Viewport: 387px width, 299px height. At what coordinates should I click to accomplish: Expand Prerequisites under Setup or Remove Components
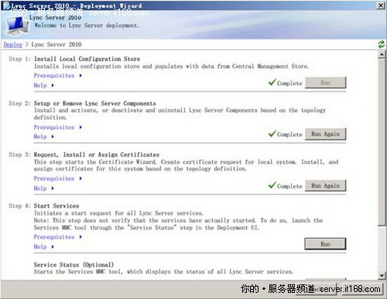(x=58, y=127)
